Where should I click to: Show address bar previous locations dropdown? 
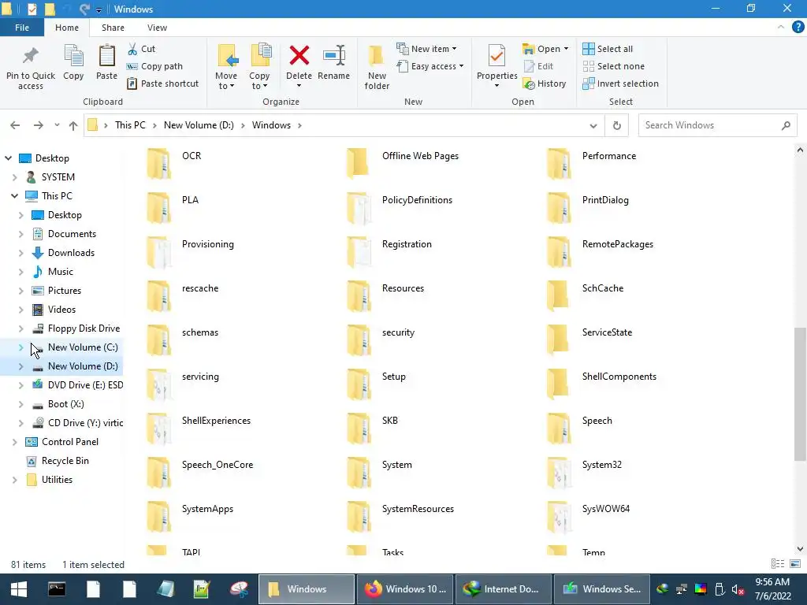pyautogui.click(x=593, y=125)
